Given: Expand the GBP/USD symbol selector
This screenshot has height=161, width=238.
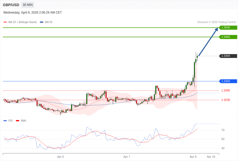Looking at the screenshot, I should (11, 5).
